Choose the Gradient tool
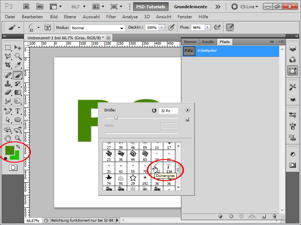The image size is (301, 225). 18,92
